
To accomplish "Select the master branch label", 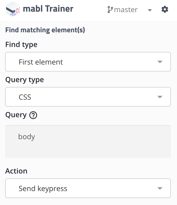I will tap(126, 10).
